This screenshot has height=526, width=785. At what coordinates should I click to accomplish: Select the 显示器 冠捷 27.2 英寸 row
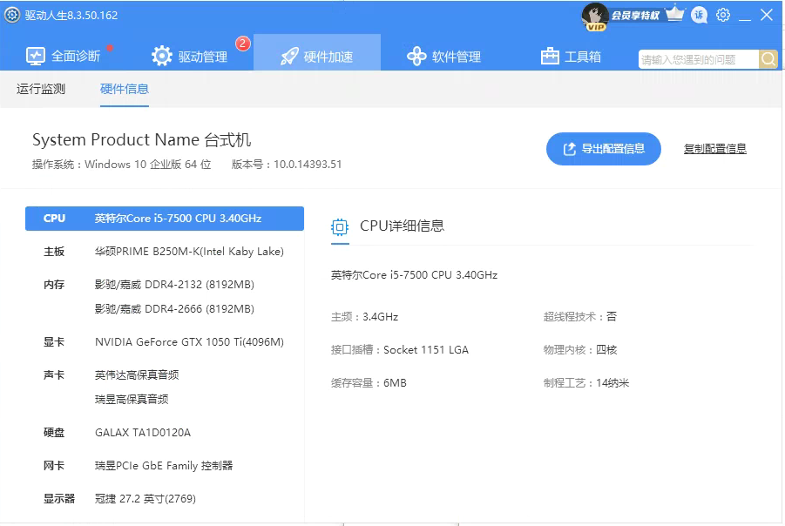(x=165, y=498)
